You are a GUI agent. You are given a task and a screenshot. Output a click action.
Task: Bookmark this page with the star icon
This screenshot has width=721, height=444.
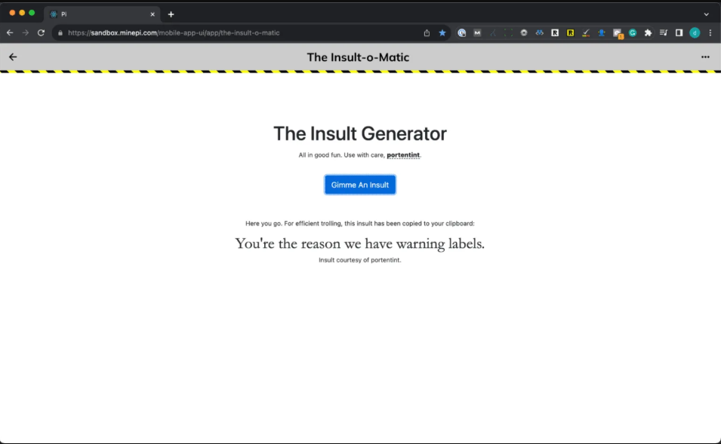coord(442,33)
